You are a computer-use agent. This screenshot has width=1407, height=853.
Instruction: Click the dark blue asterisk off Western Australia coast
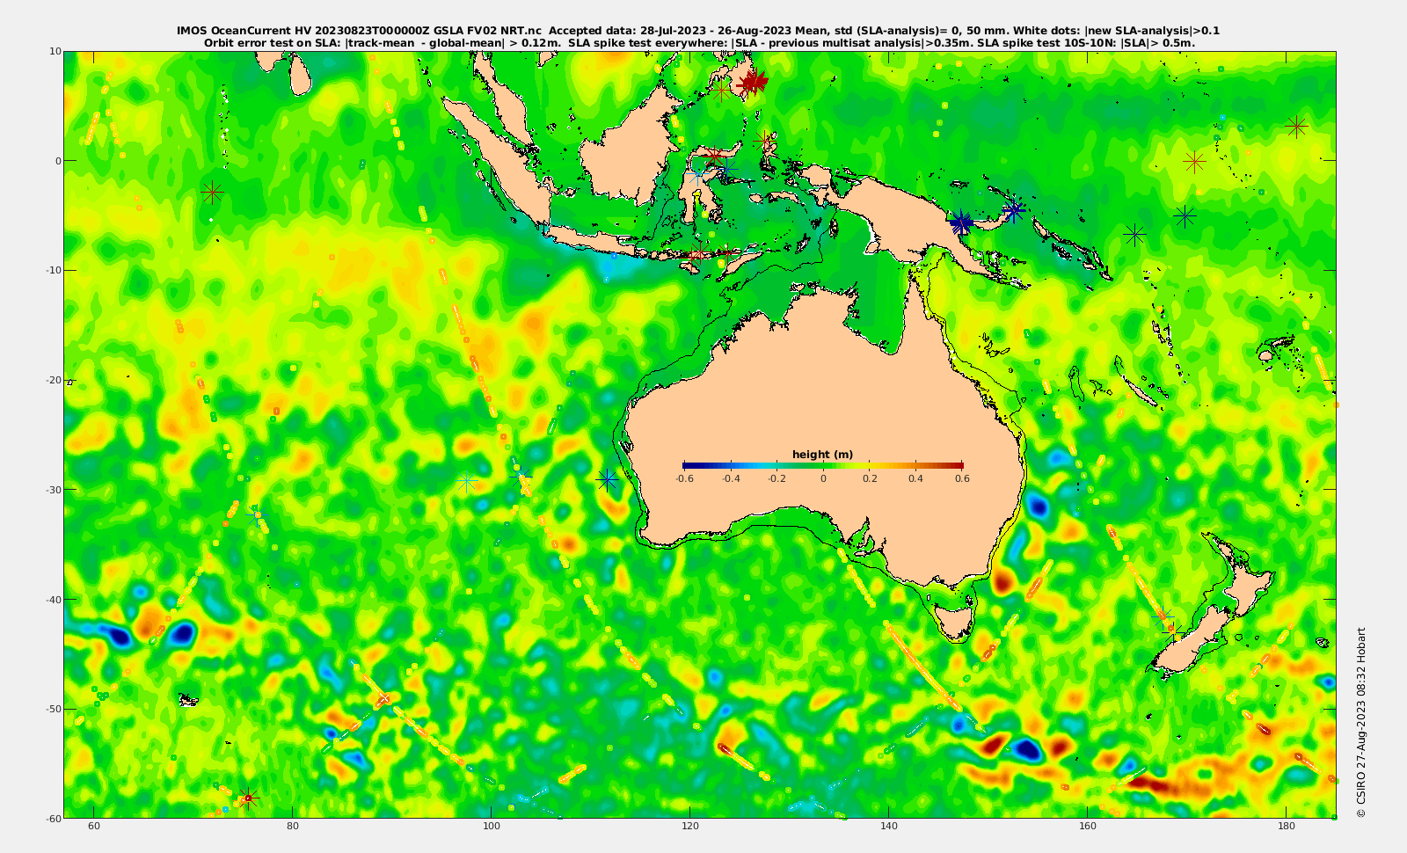coord(607,480)
